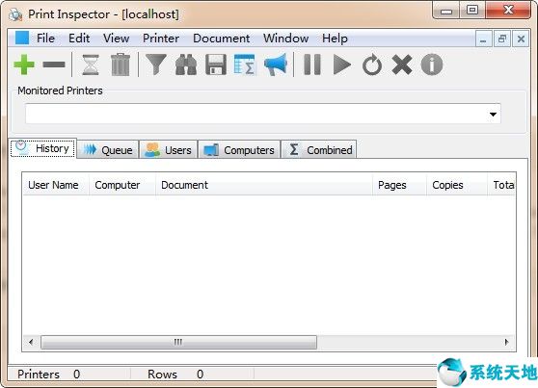
Task: Click the table sigma totals icon
Action: [244, 65]
